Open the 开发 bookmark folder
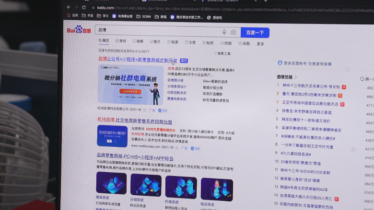Image resolution: width=374 pixels, height=210 pixels. (x=87, y=16)
